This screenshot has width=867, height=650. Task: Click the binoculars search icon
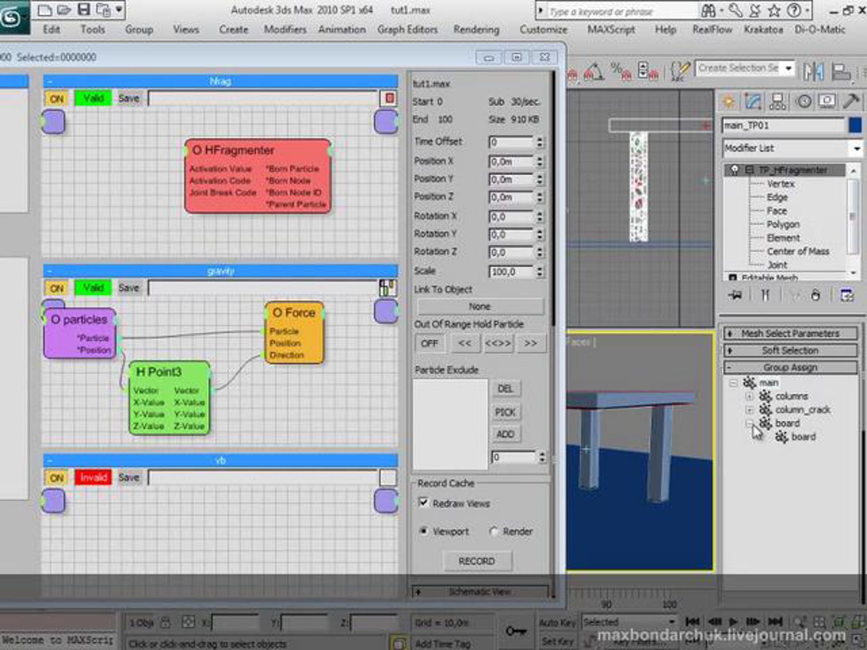pos(708,11)
